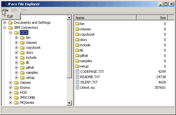Viewport: 176px width, 115px height.
Task: Click the README.TXT file icon
Action: click(77, 77)
